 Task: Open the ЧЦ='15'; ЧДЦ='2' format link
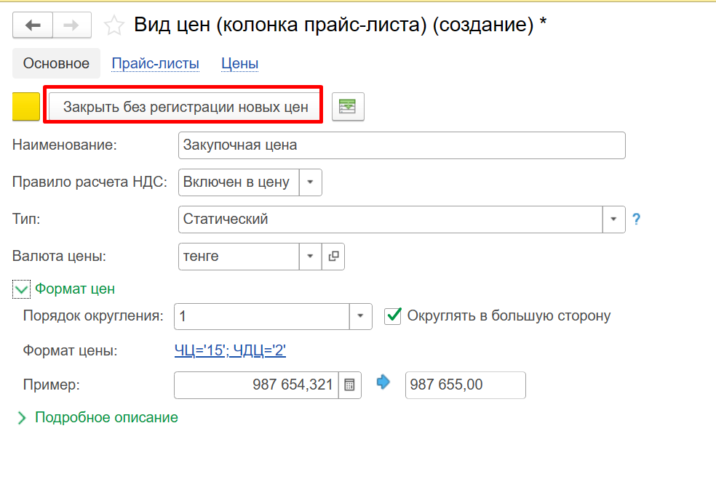coord(230,351)
